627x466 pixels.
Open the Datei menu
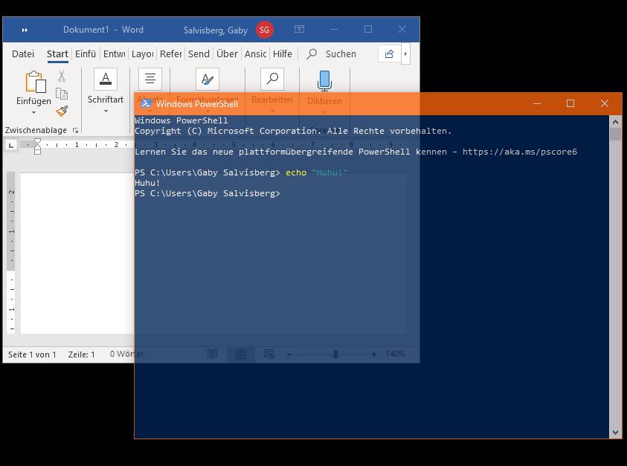(x=22, y=54)
